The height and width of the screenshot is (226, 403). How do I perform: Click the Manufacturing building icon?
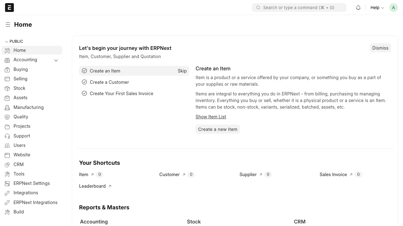coord(7,107)
